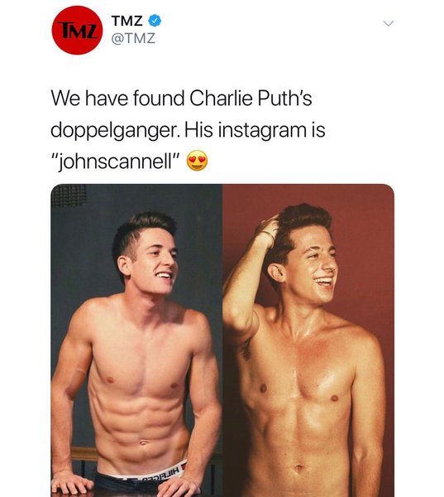Open the left photo with gray background
Viewport: 444px width, 497px height.
[x=136, y=340]
